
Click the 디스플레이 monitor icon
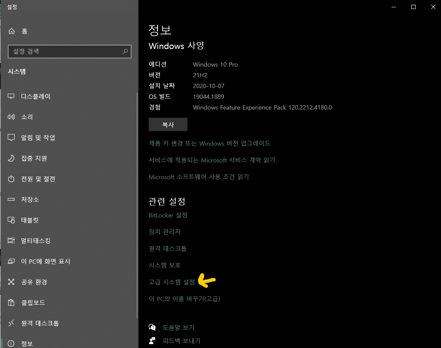(11, 96)
